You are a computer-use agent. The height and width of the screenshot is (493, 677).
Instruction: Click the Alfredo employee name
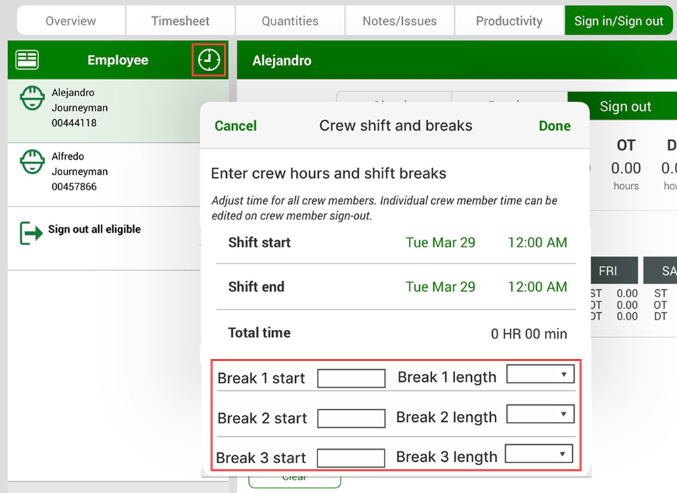click(x=68, y=156)
